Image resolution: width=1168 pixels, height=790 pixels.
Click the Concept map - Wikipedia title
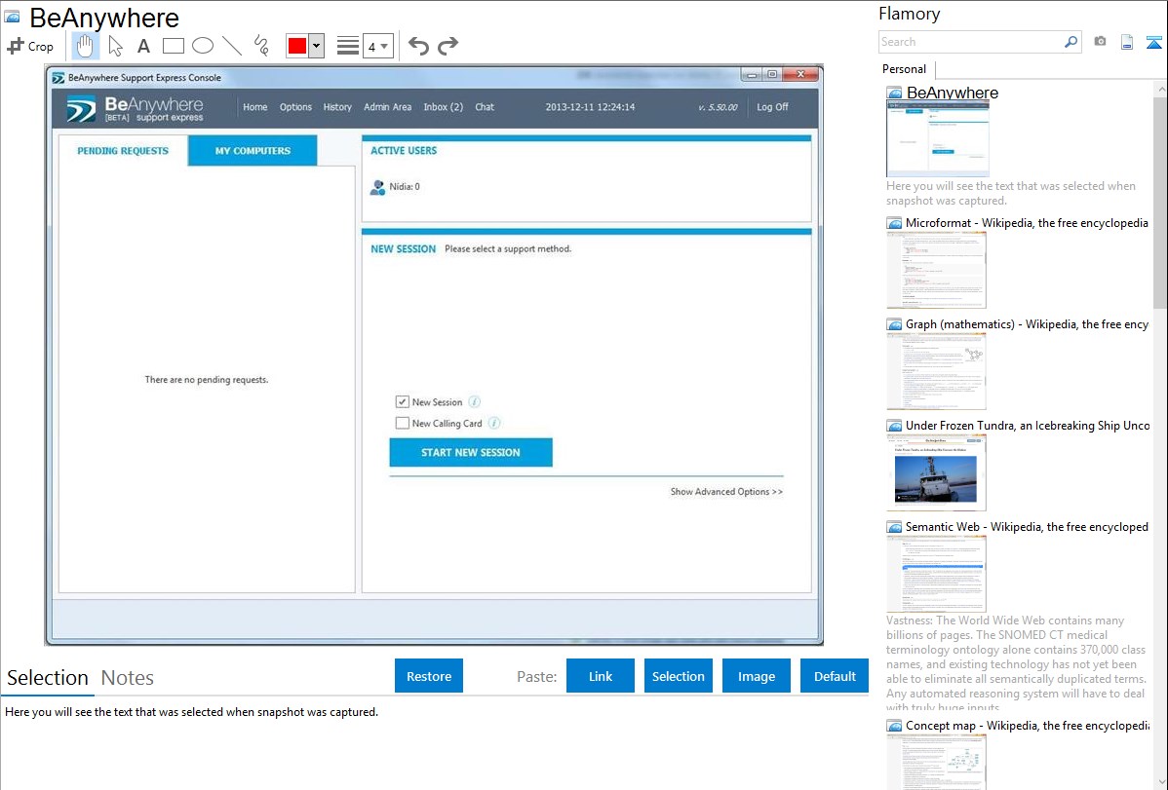(1028, 726)
